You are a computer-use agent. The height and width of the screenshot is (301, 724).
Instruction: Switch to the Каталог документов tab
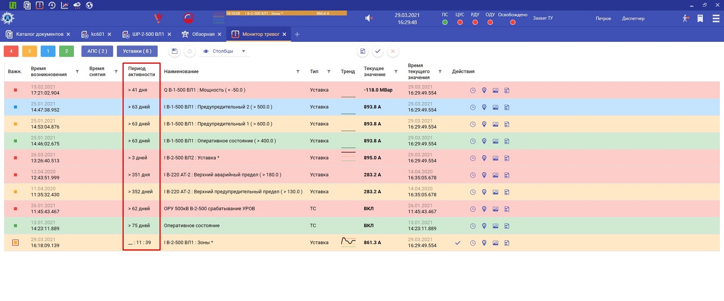(39, 34)
